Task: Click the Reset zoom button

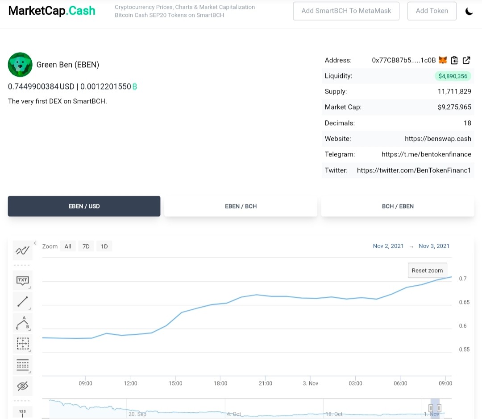Action: click(x=427, y=271)
